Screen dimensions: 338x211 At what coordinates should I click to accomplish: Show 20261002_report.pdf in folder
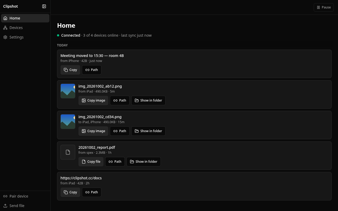(x=144, y=162)
